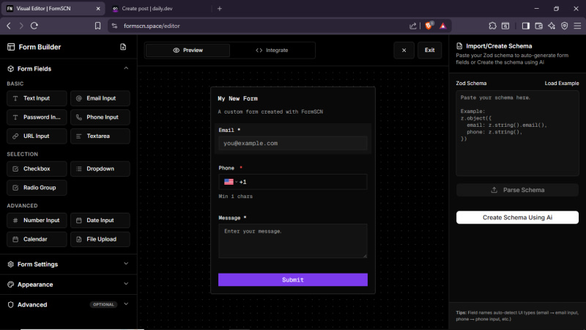Add a Number Input field
Screen dimensions: 586x330
[37, 221]
